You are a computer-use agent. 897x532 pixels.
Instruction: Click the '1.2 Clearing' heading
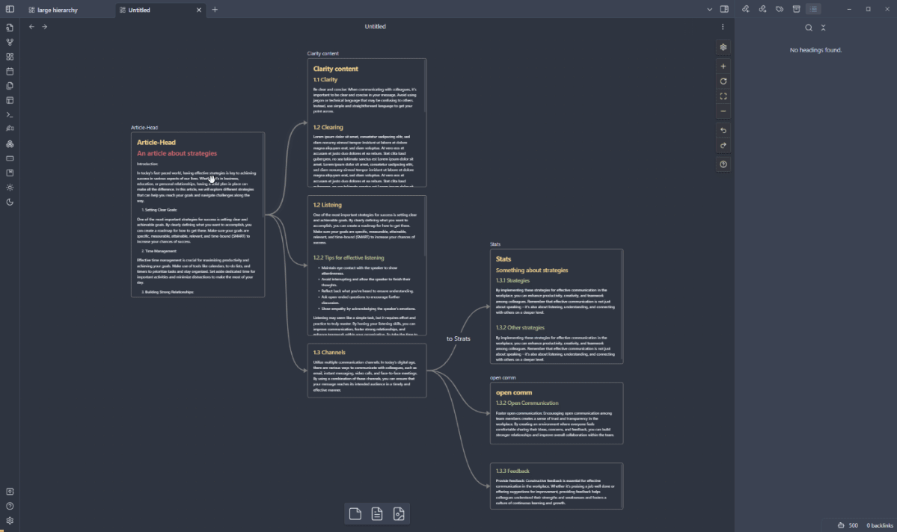[328, 128]
